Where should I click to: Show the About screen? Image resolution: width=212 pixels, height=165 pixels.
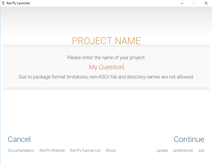pyautogui.click(x=111, y=150)
